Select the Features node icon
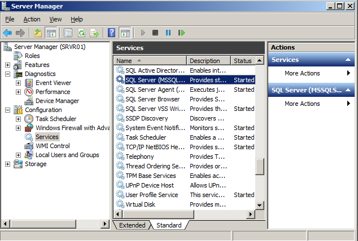Image resolution: width=358 pixels, height=241 pixels. coord(18,65)
